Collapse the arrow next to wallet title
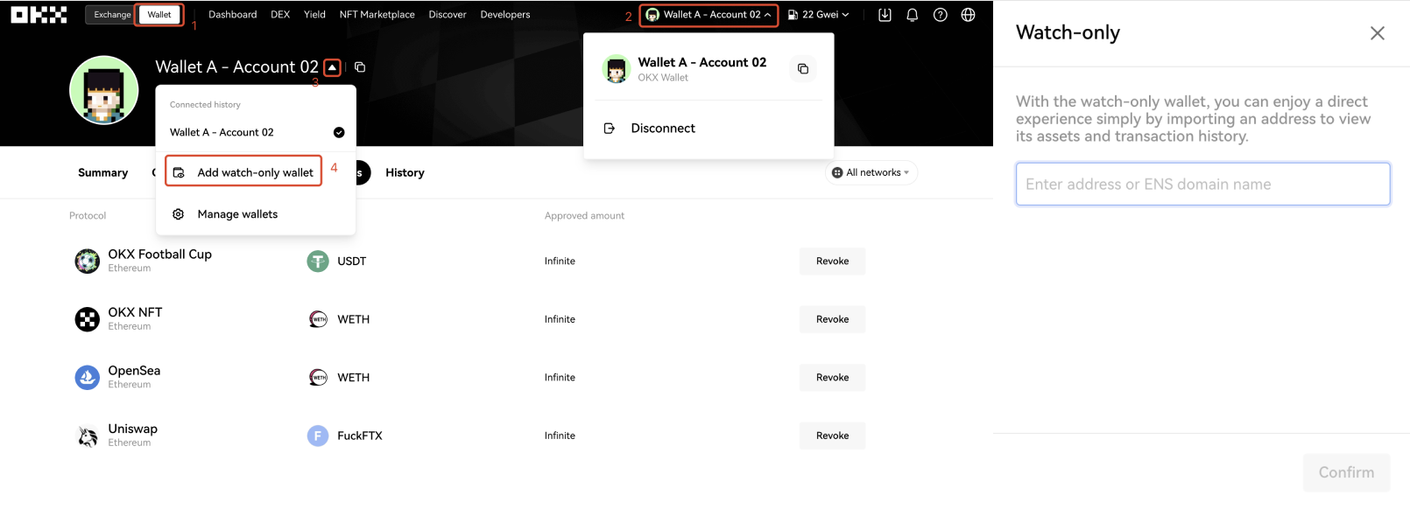 click(332, 67)
